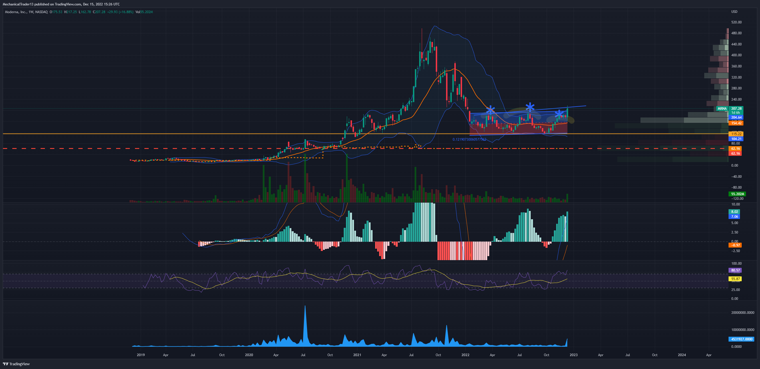Click the 2023 label on time axis
The image size is (760, 369).
click(x=574, y=355)
